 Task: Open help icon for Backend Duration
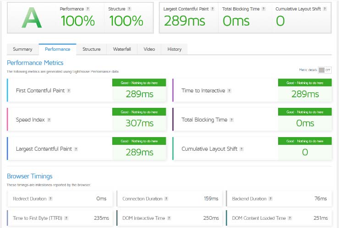point(270,199)
